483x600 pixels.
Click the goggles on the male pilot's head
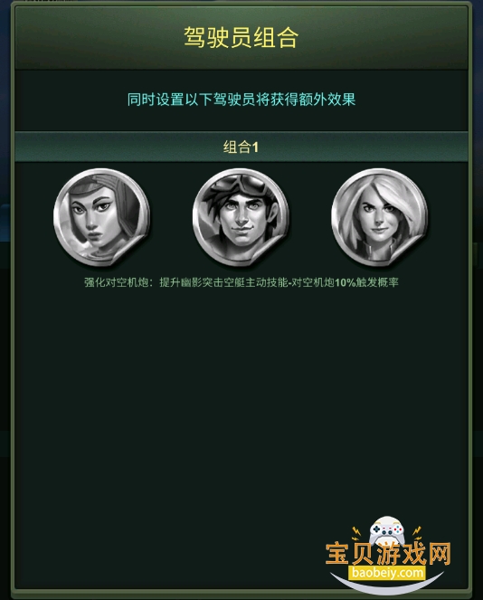(x=241, y=184)
